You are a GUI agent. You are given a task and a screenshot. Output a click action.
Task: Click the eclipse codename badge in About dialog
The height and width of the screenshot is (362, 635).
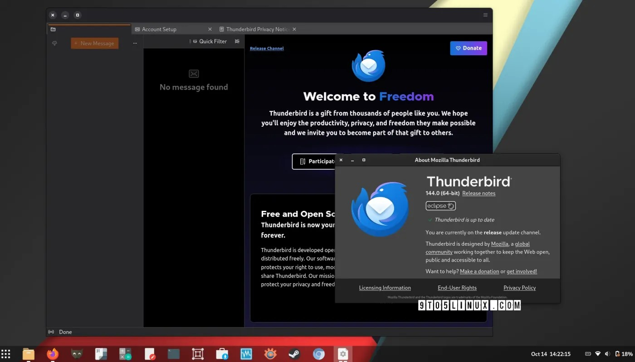[440, 206]
